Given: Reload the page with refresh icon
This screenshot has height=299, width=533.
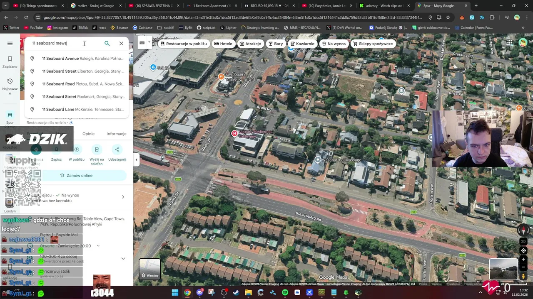Looking at the screenshot, I should [x=26, y=17].
